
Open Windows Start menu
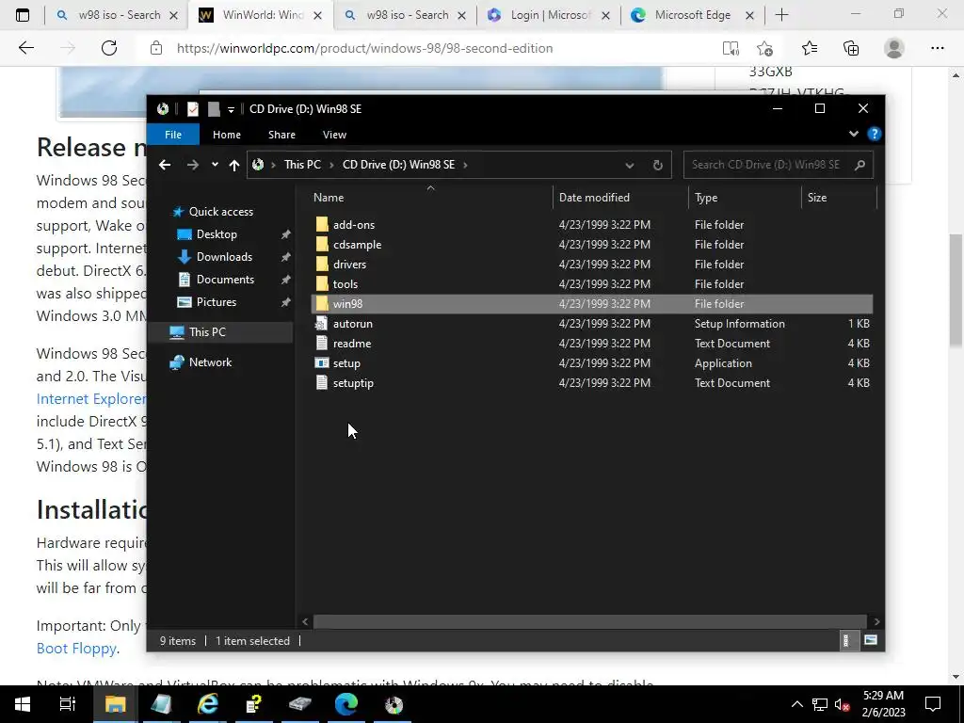[x=23, y=704]
